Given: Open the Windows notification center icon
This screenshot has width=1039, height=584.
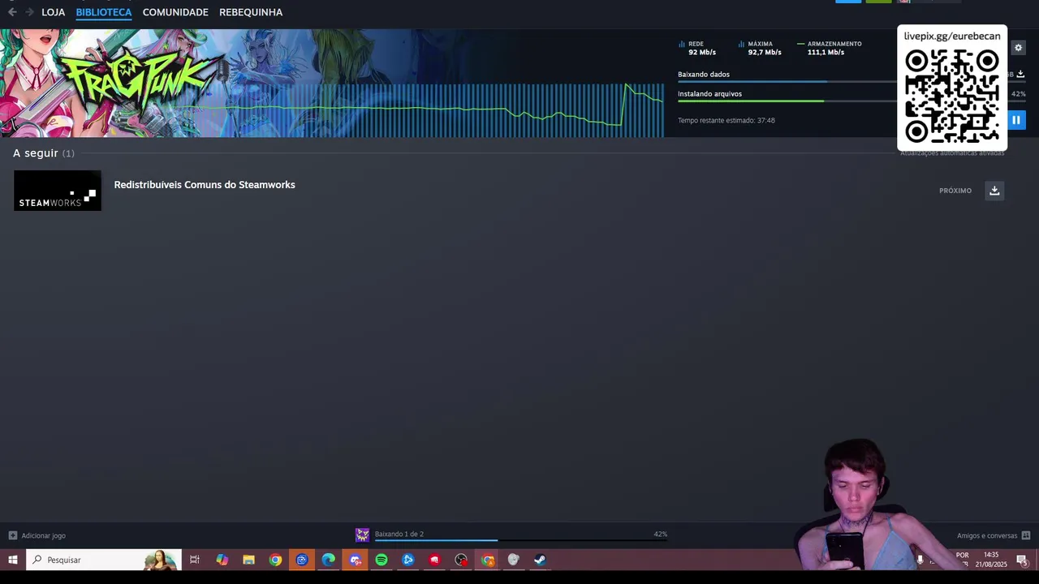Looking at the screenshot, I should click(1023, 560).
